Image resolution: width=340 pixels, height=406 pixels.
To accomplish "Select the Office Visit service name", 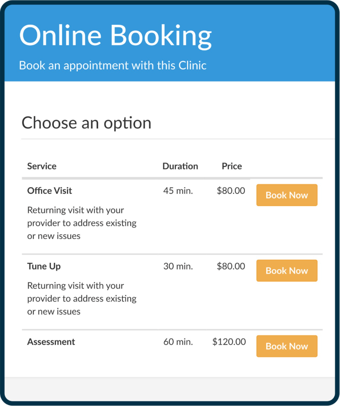I will (x=50, y=191).
